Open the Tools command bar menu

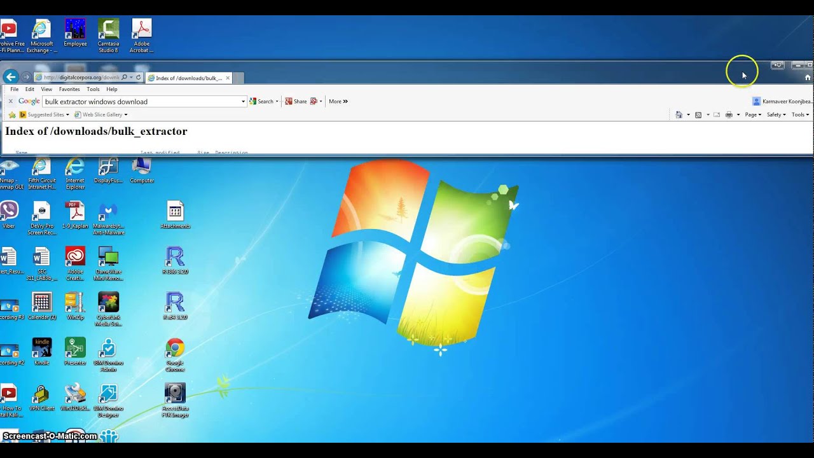(800, 114)
